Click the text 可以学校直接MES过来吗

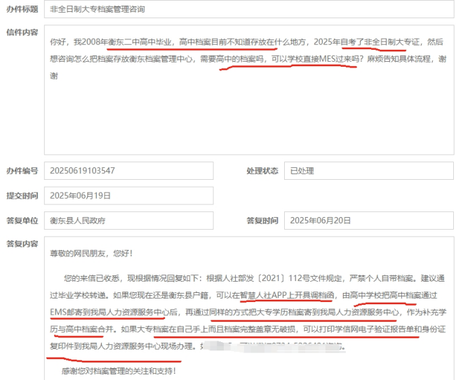coord(317,59)
